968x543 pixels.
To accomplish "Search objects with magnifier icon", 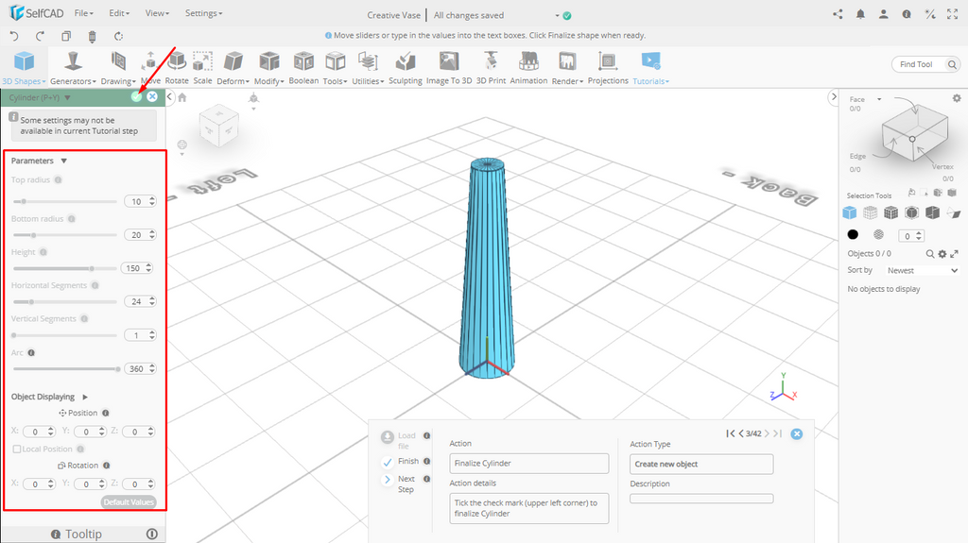I will point(930,254).
